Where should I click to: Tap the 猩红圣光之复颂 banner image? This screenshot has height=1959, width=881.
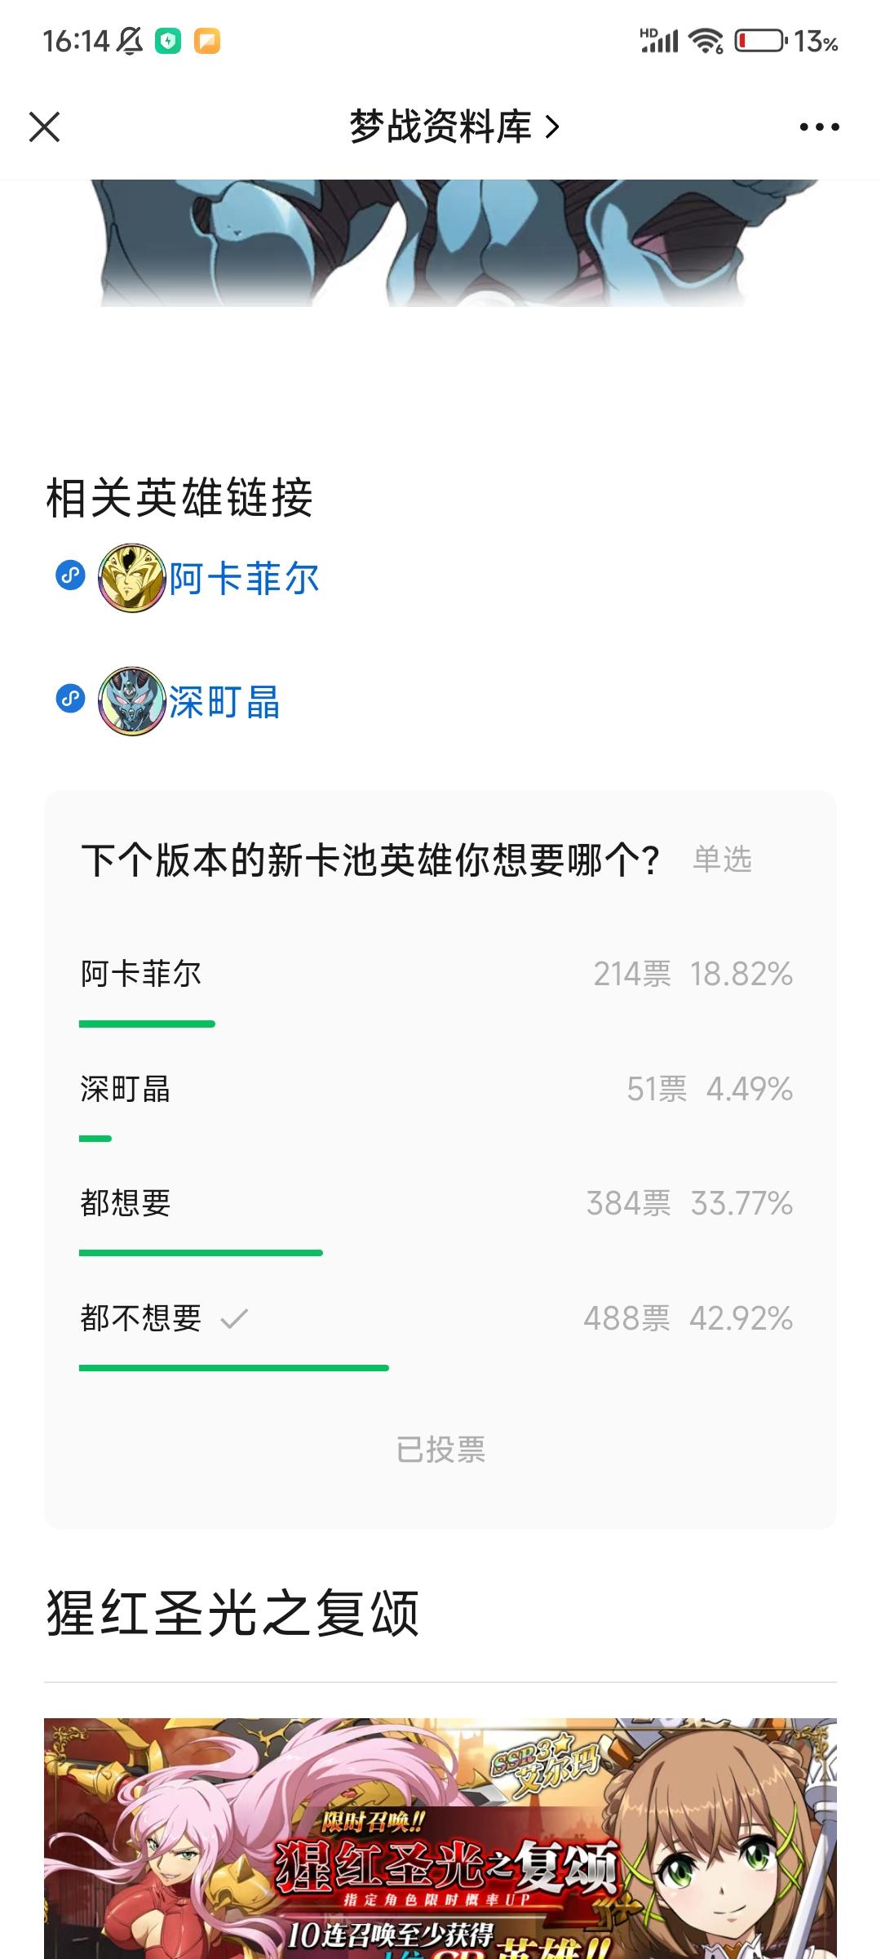tap(440, 1838)
